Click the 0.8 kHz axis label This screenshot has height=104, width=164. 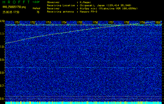(x=2, y=73)
